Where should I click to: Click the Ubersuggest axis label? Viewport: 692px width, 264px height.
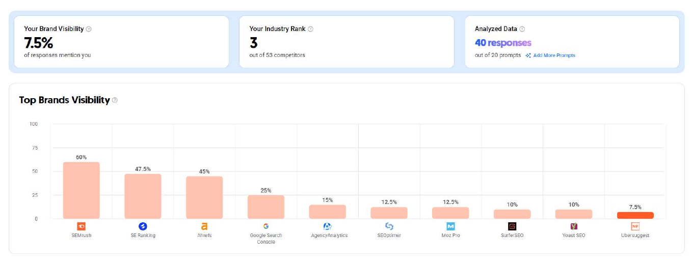[x=635, y=236]
